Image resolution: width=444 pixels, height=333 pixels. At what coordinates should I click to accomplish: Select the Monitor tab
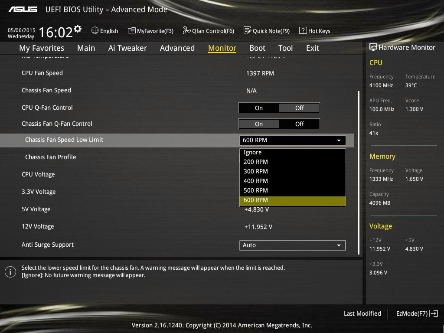click(x=222, y=48)
